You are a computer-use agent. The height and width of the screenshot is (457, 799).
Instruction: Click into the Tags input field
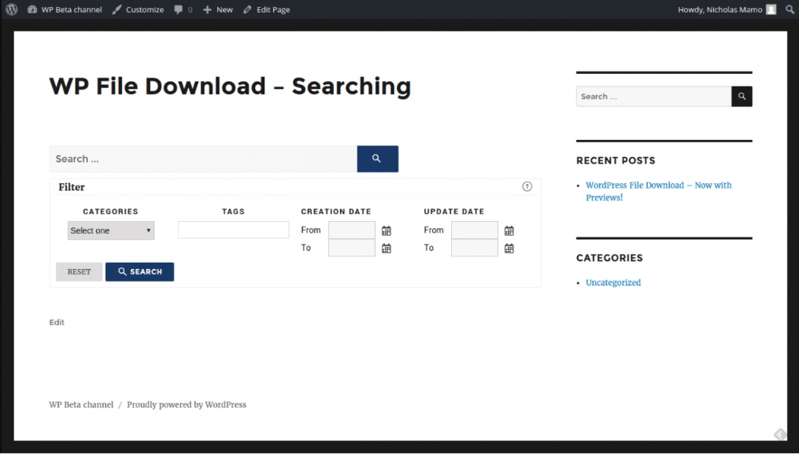coord(233,230)
